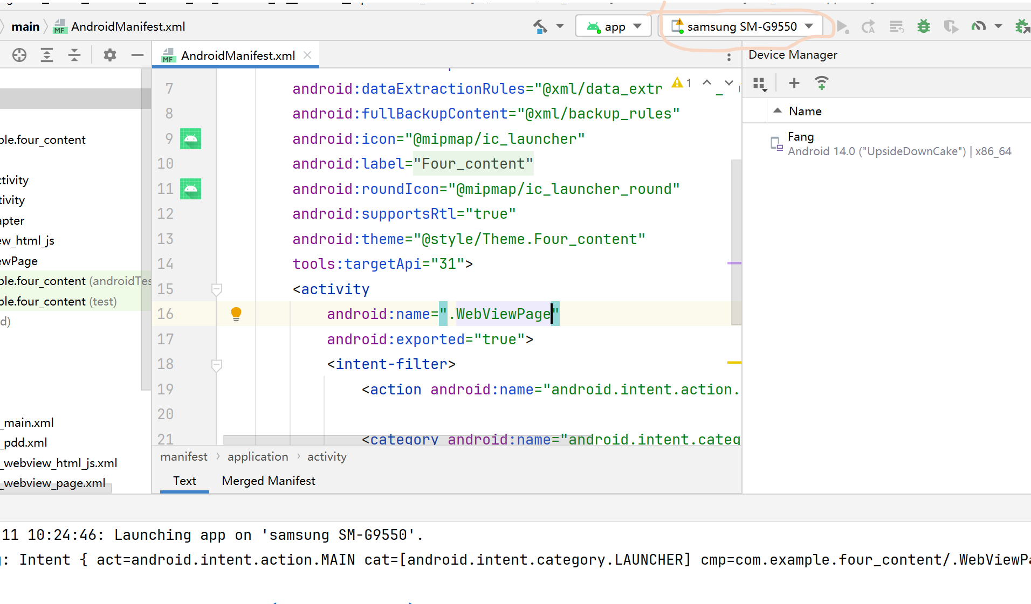Open the Profile dropdown arrow
The image size is (1031, 604).
pyautogui.click(x=998, y=26)
